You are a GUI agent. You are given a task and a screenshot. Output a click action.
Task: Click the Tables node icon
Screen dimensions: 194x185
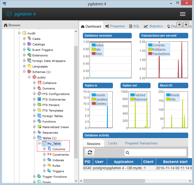point(39,138)
